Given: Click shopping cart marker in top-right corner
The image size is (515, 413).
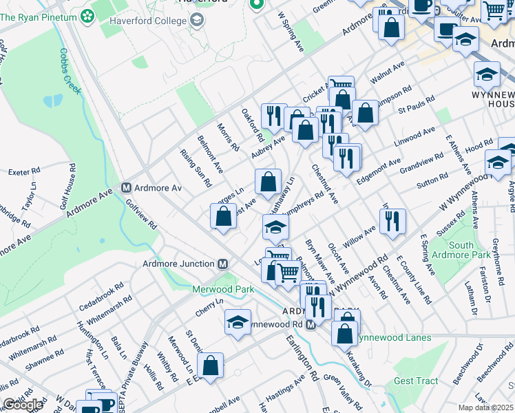Looking at the screenshot, I should click(x=494, y=11).
